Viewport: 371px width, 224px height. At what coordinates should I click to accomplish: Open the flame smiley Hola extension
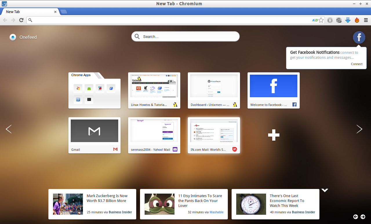[x=357, y=20]
